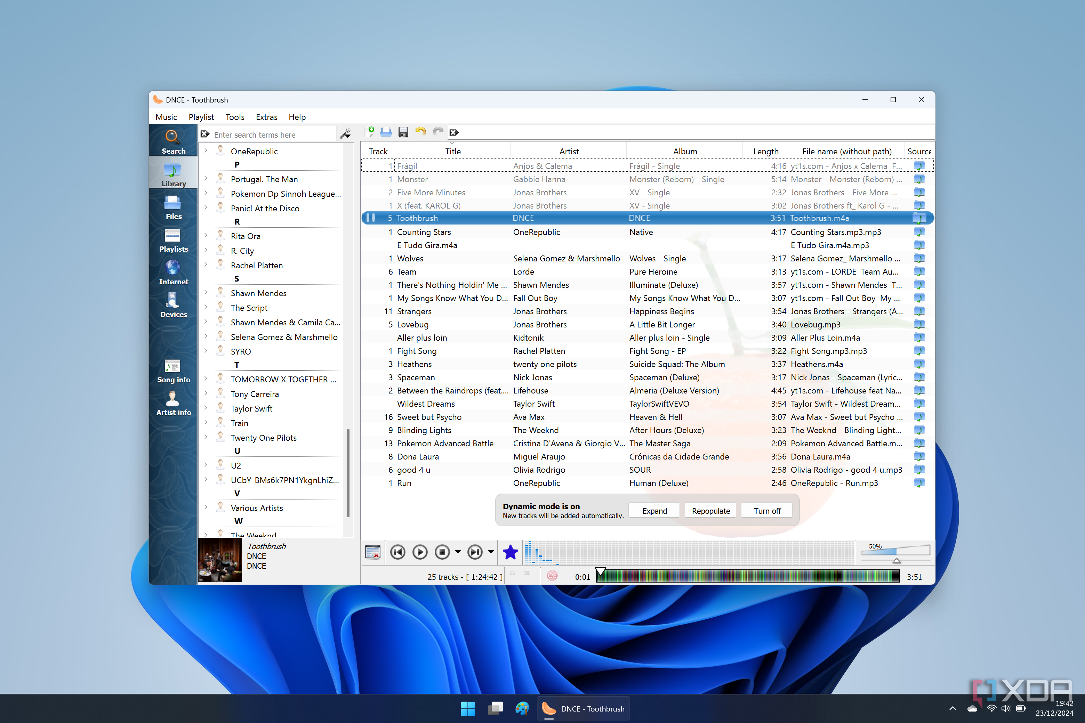Open the Playlist menu
Image resolution: width=1085 pixels, height=723 pixels.
(201, 117)
